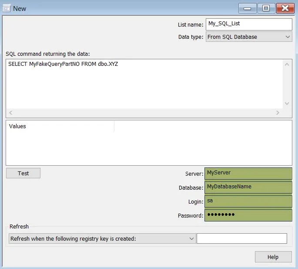Click the 'Database:' label

(x=191, y=187)
